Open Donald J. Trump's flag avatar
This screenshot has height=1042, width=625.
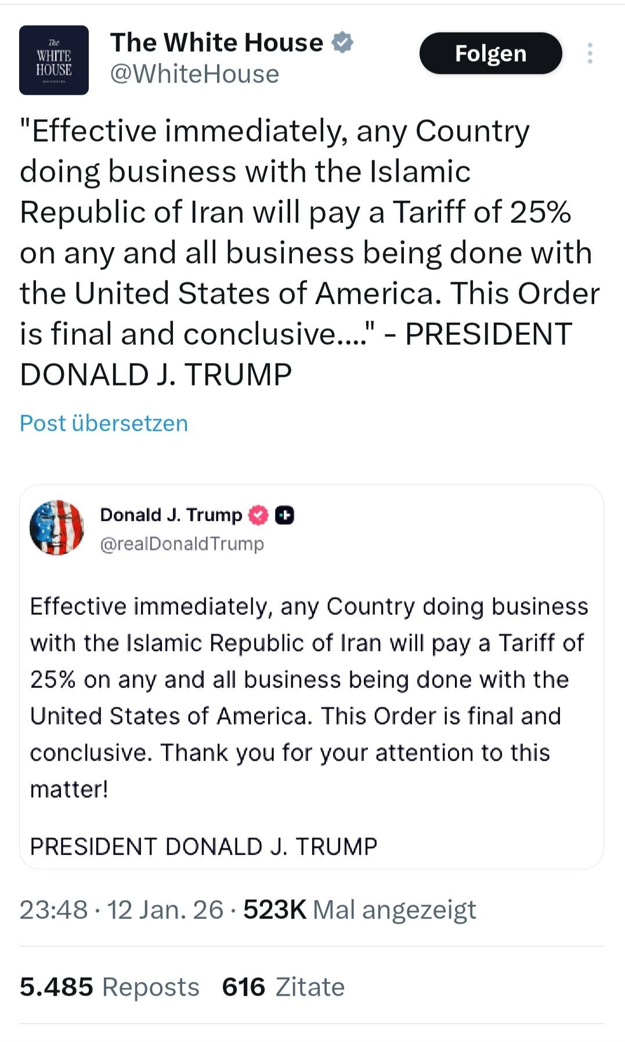tap(57, 528)
